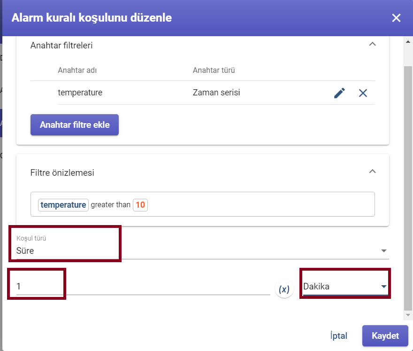This screenshot has width=413, height=351.
Task: Remove the temperature key filter
Action: 363,93
